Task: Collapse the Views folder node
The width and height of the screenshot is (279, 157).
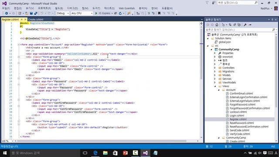Action: tap(215, 86)
